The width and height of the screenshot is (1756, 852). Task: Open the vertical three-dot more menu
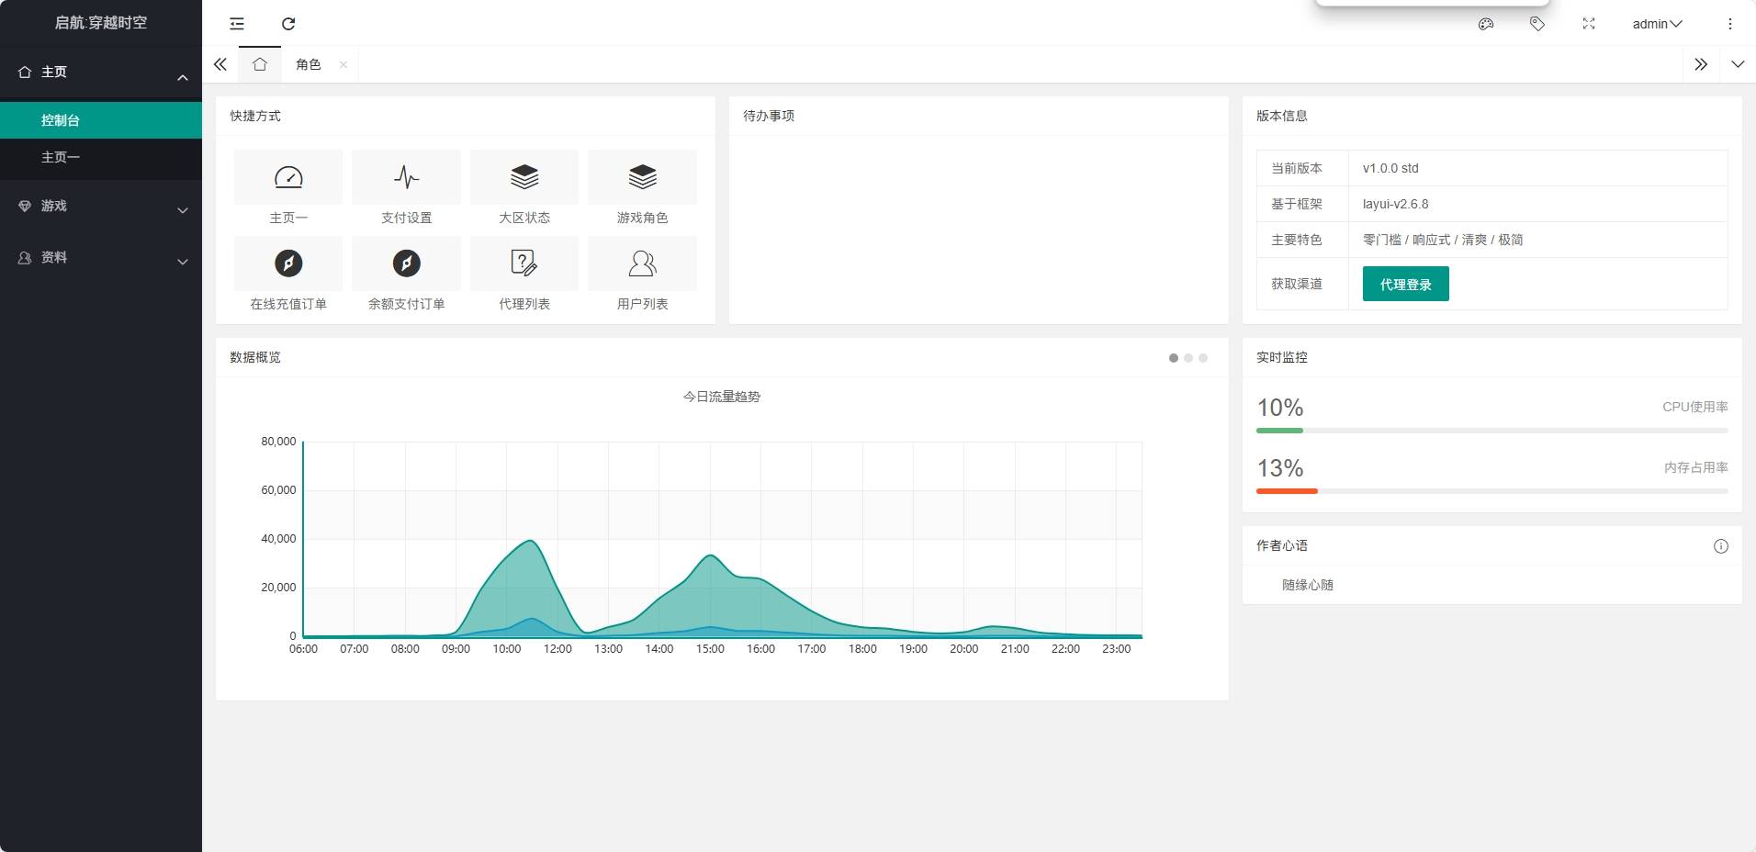point(1730,24)
